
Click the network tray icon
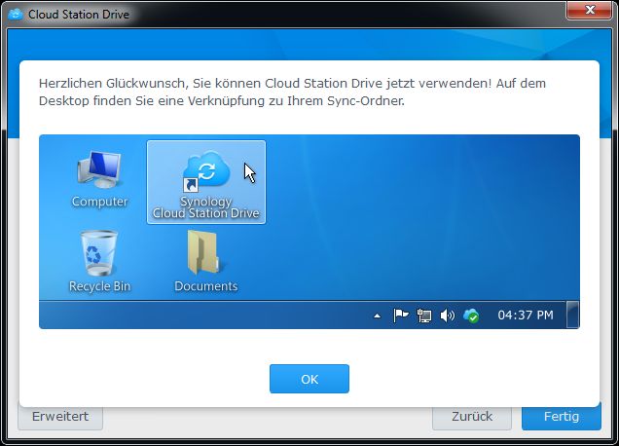coord(424,316)
